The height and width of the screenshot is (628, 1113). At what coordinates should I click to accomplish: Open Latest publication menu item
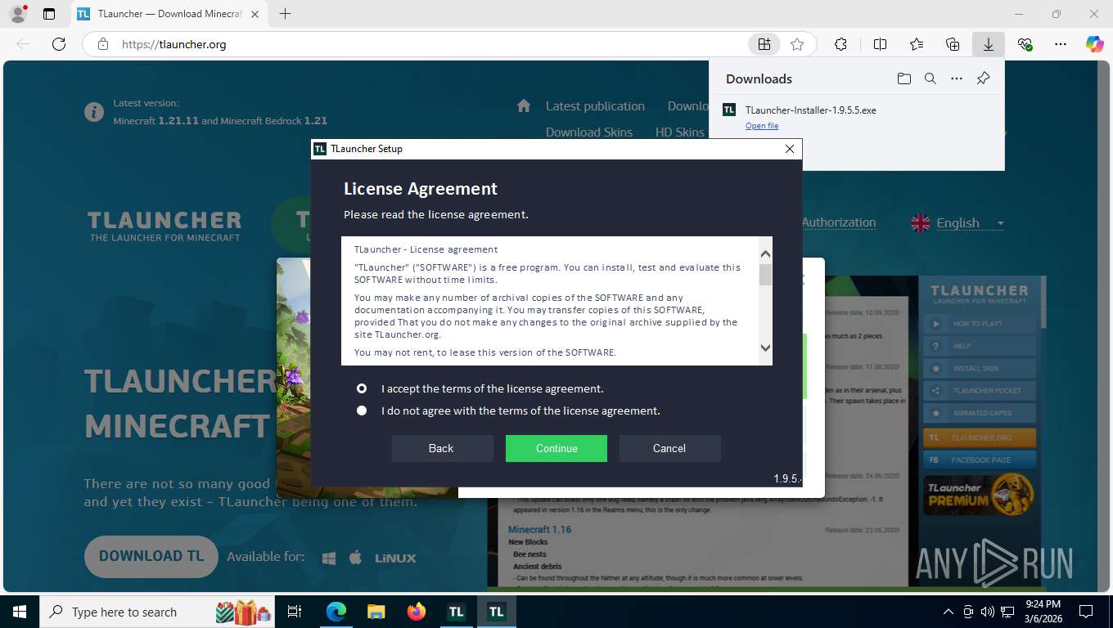pos(595,105)
